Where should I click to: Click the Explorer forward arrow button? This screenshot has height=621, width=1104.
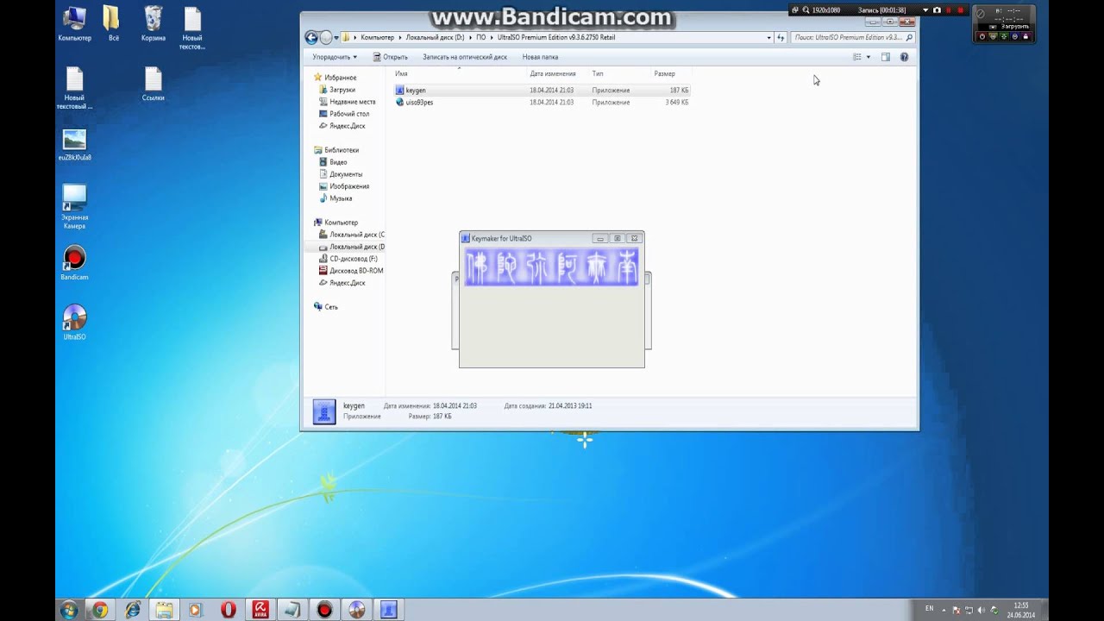tap(326, 37)
